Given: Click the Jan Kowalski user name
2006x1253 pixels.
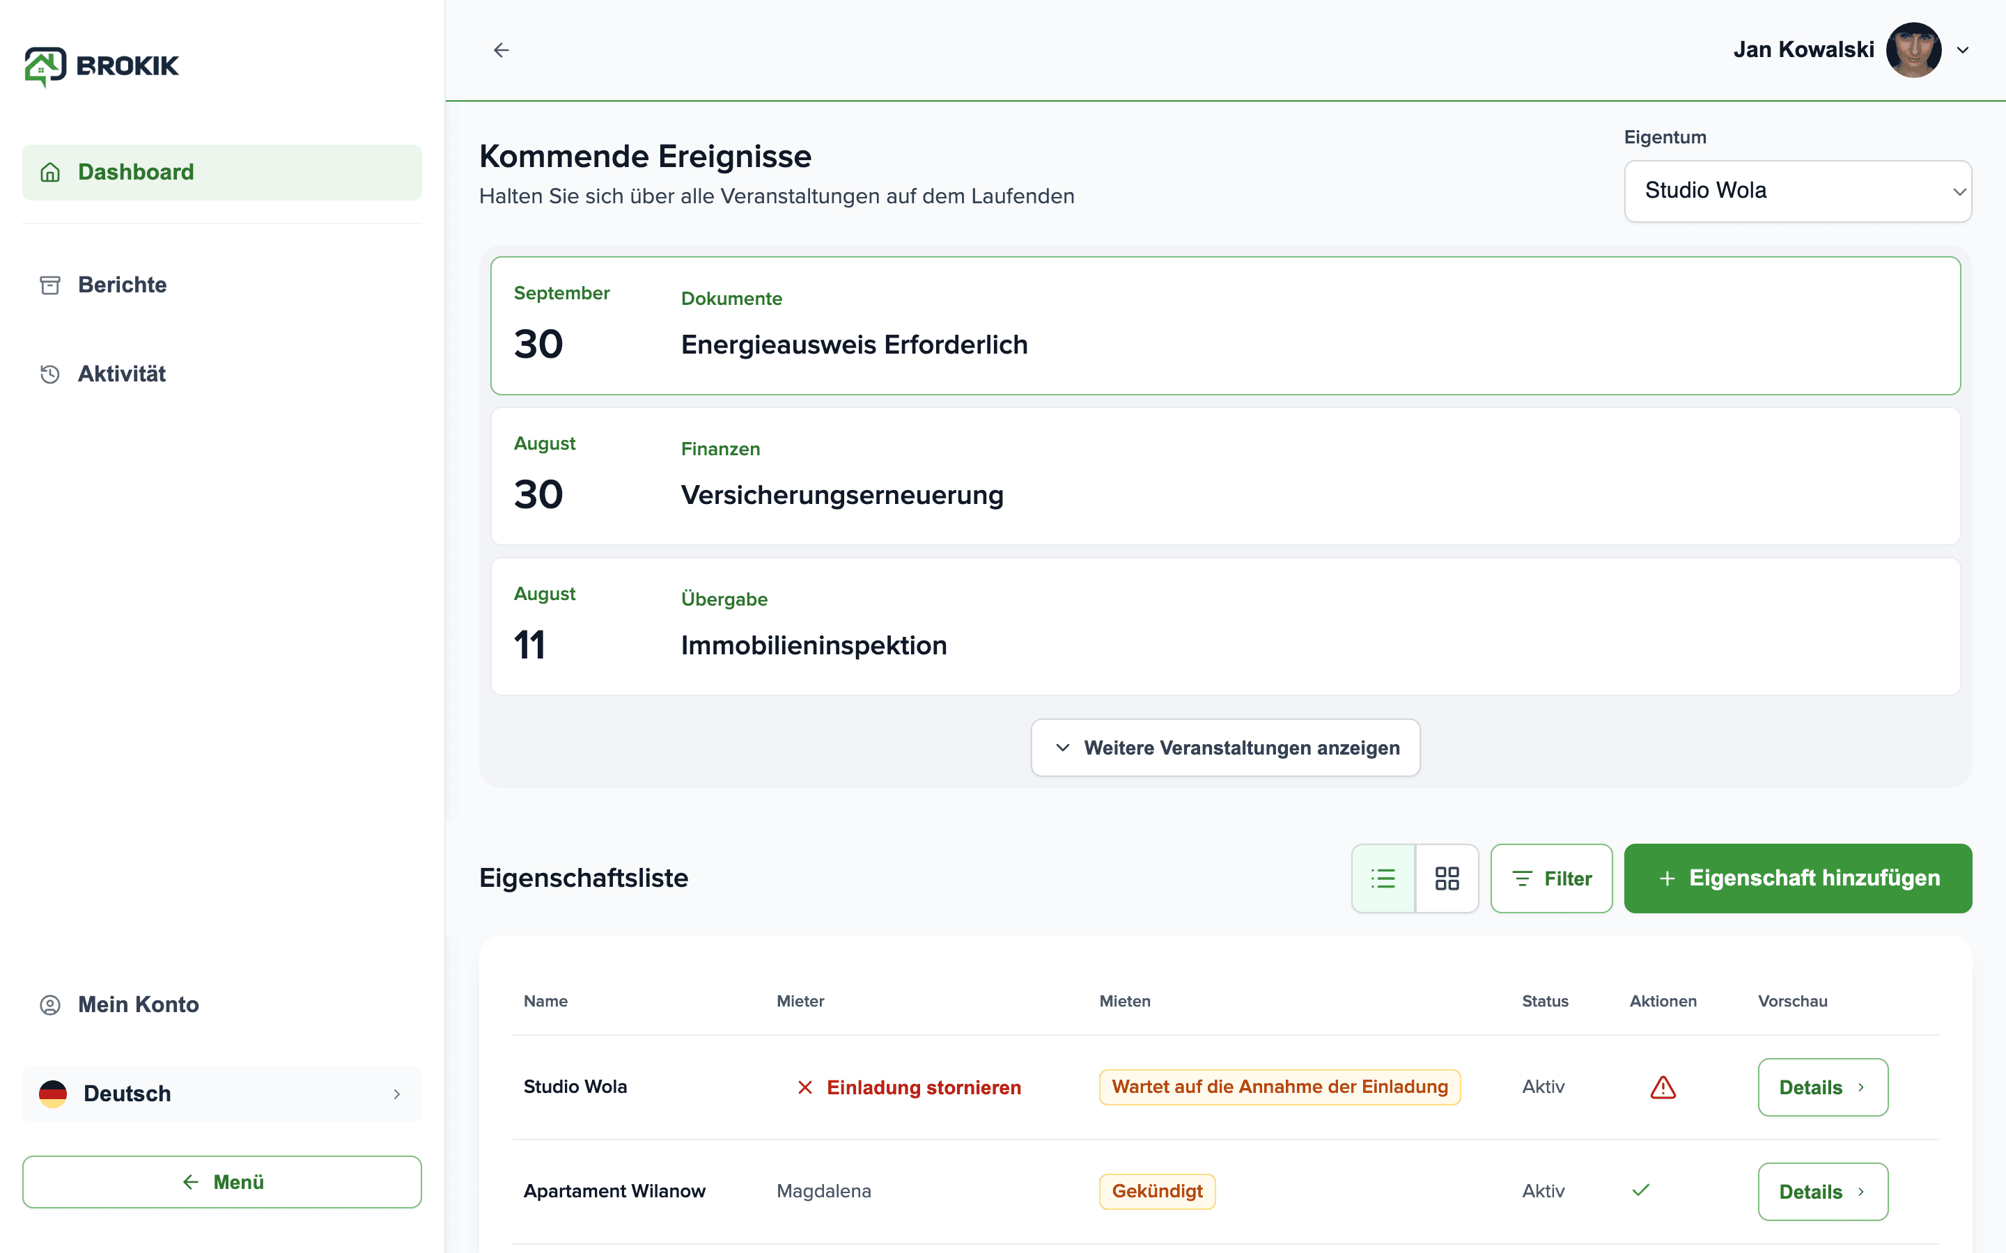Looking at the screenshot, I should 1804,49.
